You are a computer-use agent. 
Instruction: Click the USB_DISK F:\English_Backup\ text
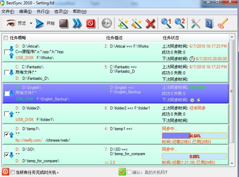(x=42, y=99)
